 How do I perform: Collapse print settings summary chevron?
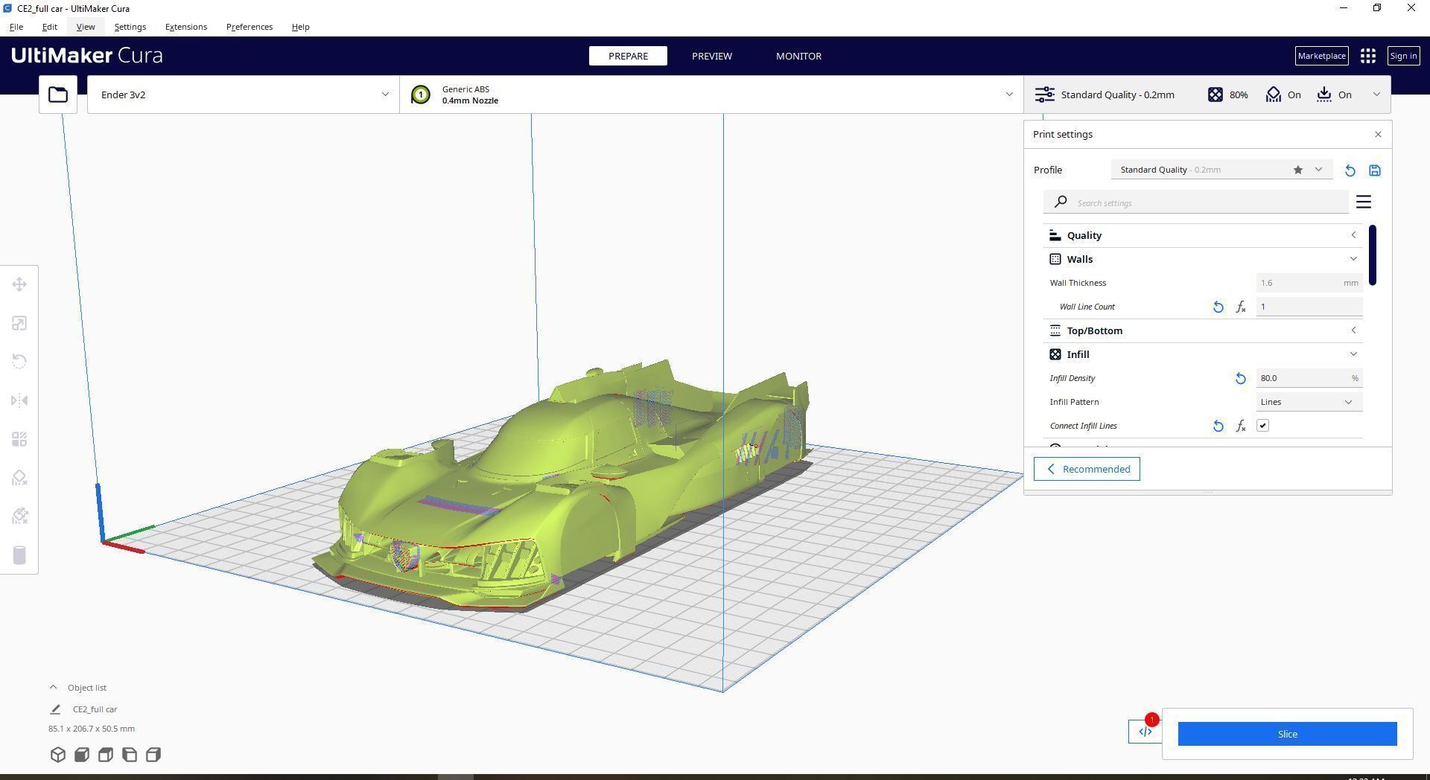point(1376,95)
